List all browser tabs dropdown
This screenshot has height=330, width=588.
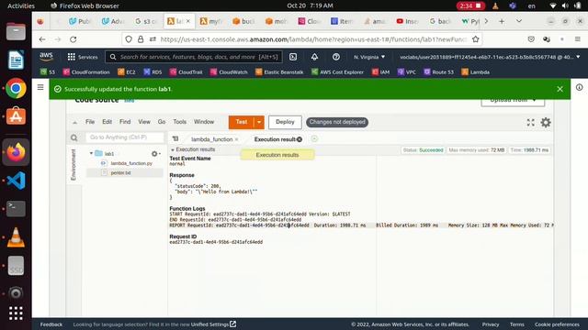(519, 21)
